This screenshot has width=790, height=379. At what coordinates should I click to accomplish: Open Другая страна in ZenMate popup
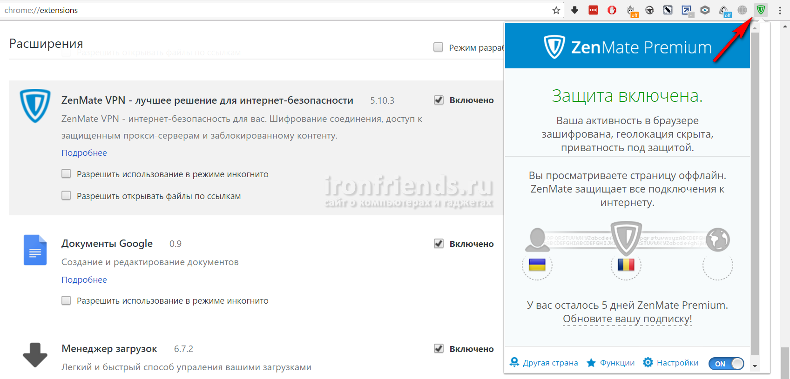(544, 363)
